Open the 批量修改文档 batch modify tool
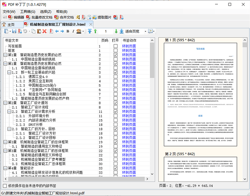This screenshot has width=250, height=196. coord(39,17)
